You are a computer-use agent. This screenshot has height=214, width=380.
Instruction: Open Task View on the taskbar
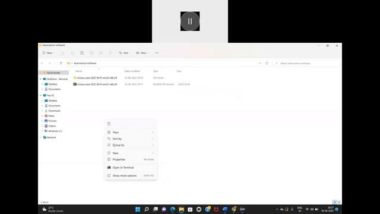click(x=156, y=209)
